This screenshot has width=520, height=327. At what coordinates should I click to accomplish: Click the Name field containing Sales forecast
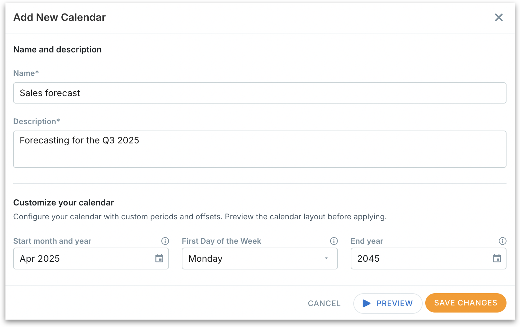click(260, 93)
